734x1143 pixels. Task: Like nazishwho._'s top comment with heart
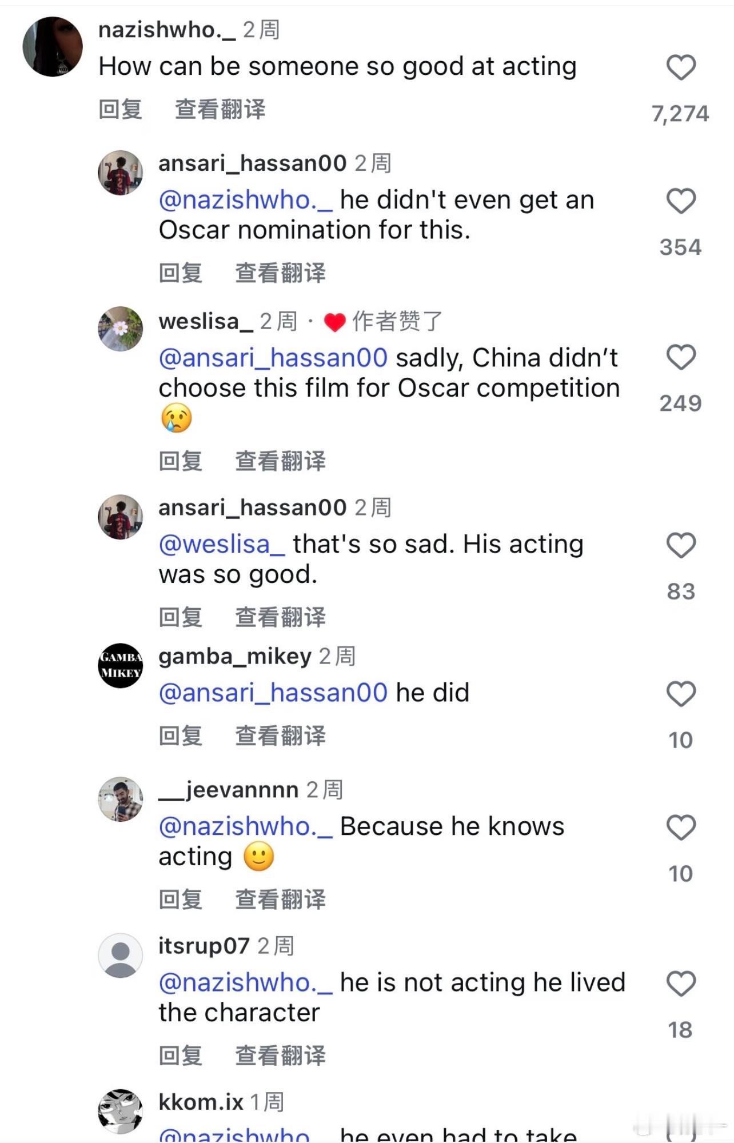681,67
